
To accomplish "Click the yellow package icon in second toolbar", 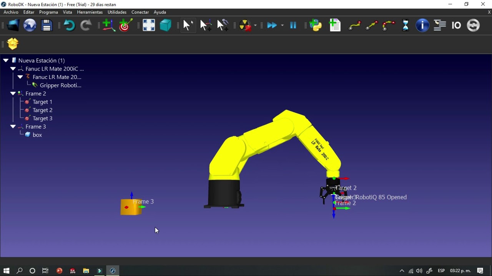I will (x=13, y=44).
